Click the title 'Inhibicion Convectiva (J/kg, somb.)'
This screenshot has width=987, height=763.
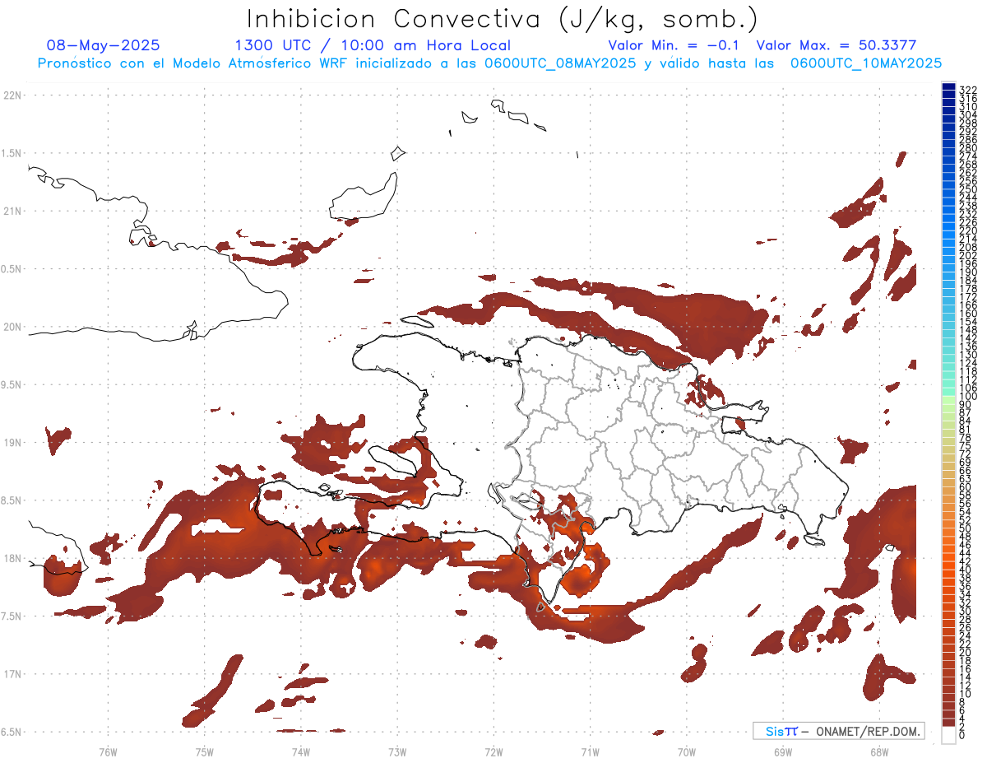[503, 20]
